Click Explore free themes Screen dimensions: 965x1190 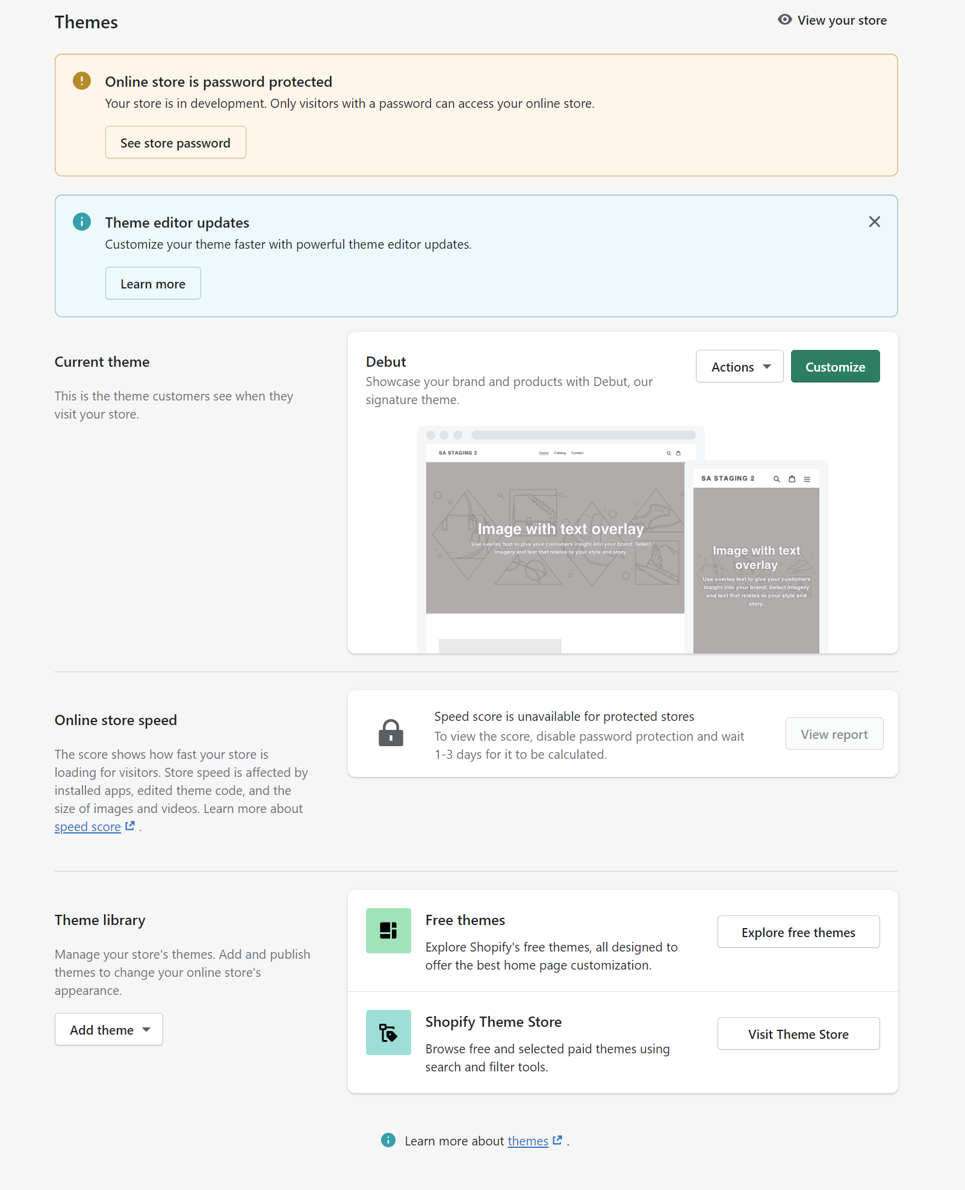coord(798,932)
